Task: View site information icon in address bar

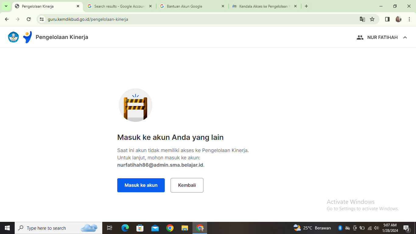Action: point(42,19)
